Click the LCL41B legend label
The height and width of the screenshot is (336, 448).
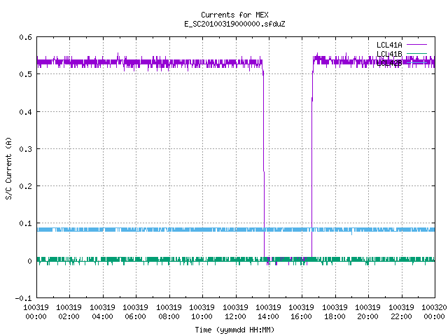pyautogui.click(x=389, y=54)
